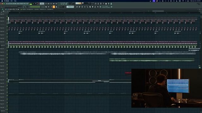This screenshot has height=113, width=202.
Task: Open the playlist options menu arrow
Action: (x=1, y=9)
